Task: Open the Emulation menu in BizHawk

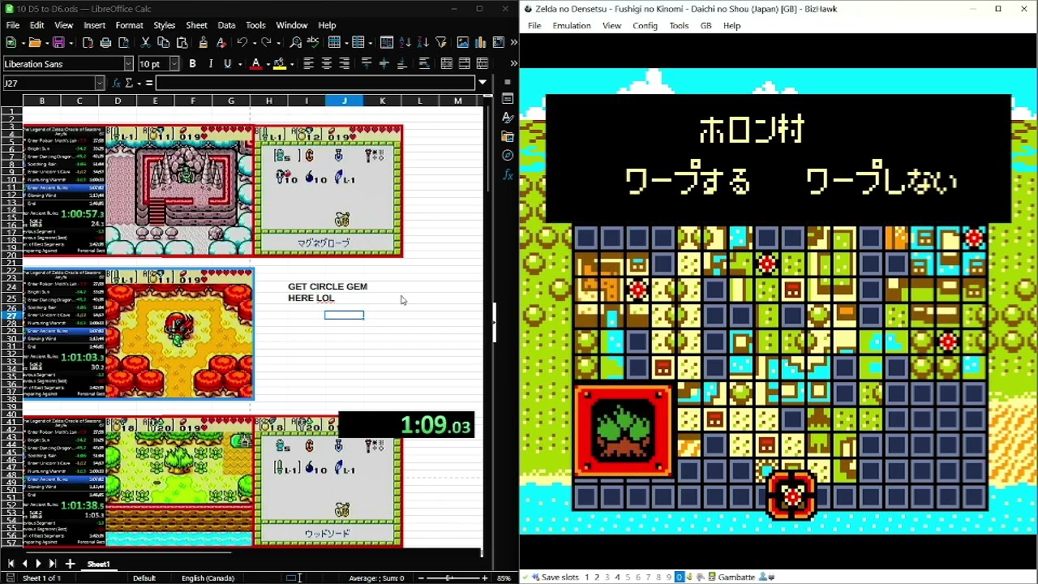Action: click(x=572, y=25)
